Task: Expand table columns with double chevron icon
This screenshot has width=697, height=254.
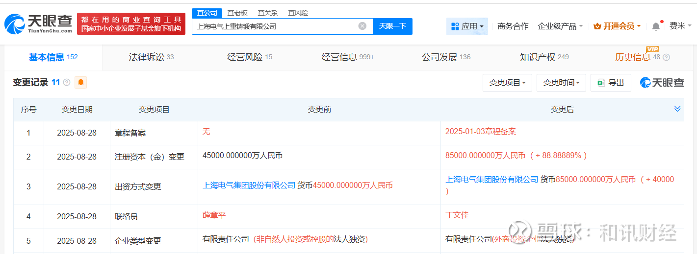Action: click(677, 109)
